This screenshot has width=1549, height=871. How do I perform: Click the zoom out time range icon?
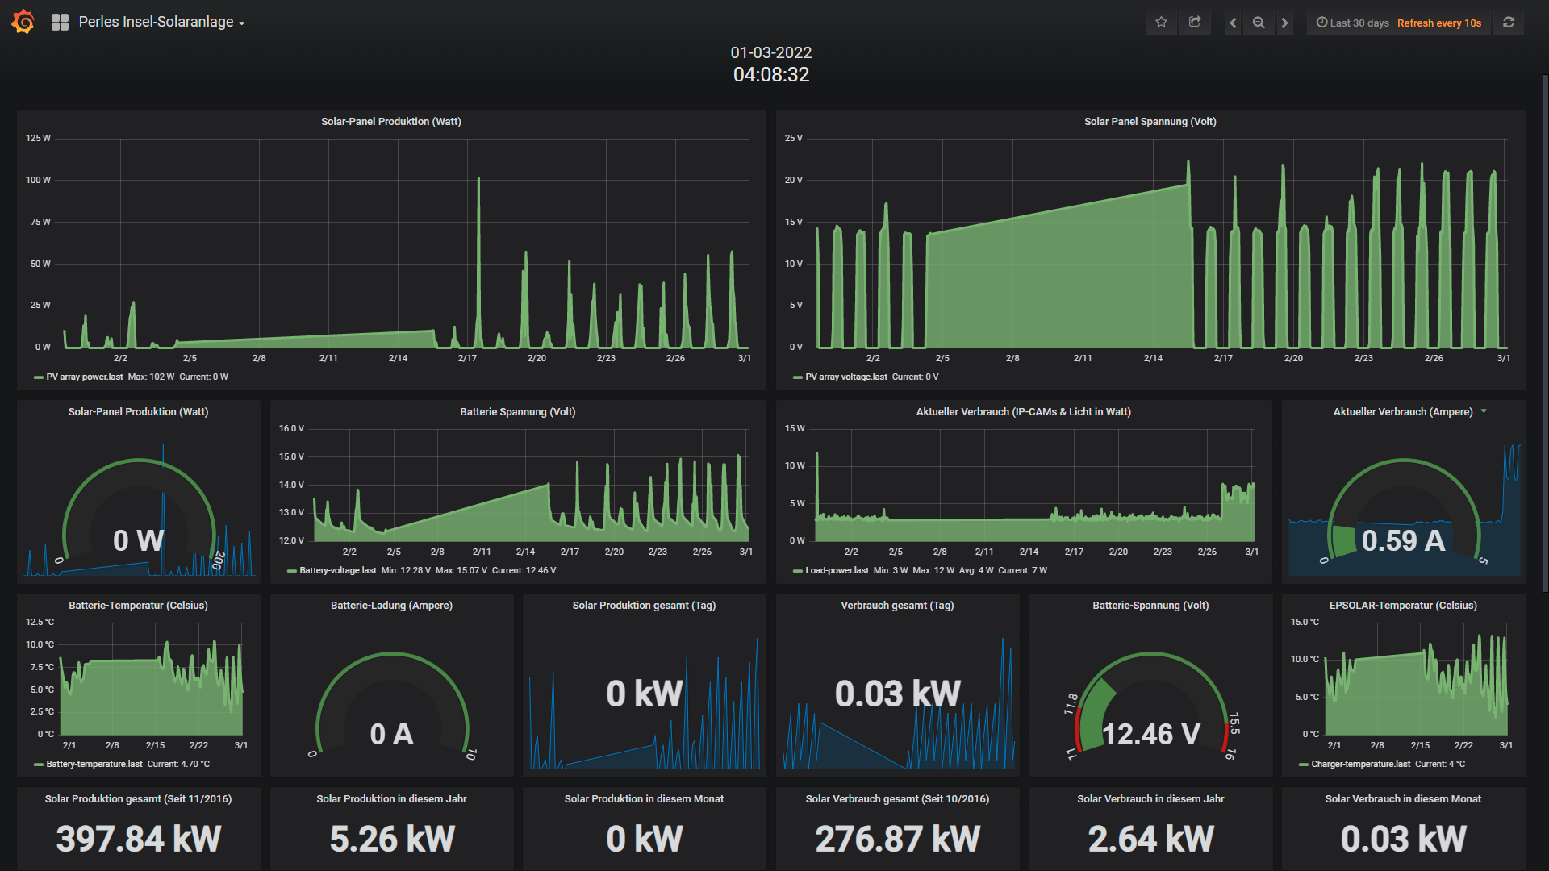coord(1259,23)
